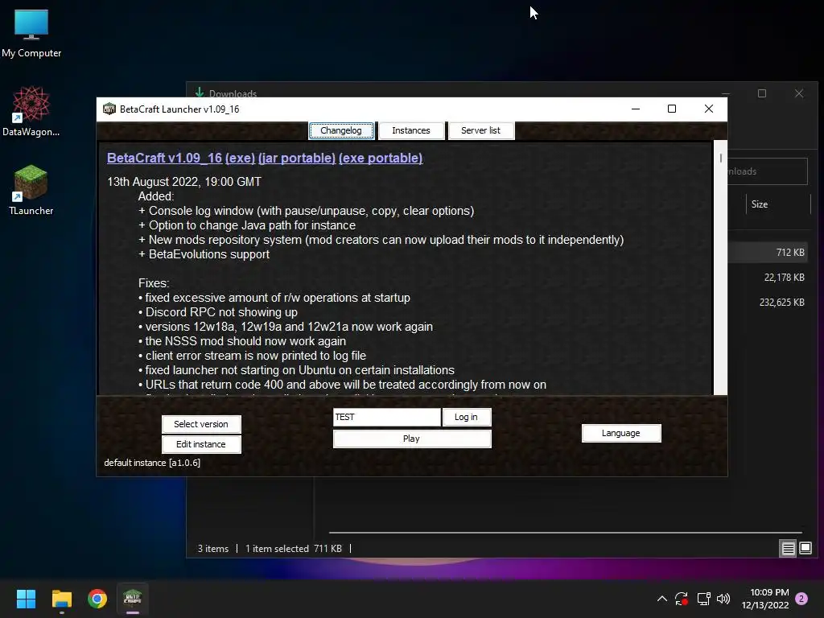Image resolution: width=824 pixels, height=618 pixels.
Task: Switch Downloads window to details view
Action: click(x=789, y=549)
